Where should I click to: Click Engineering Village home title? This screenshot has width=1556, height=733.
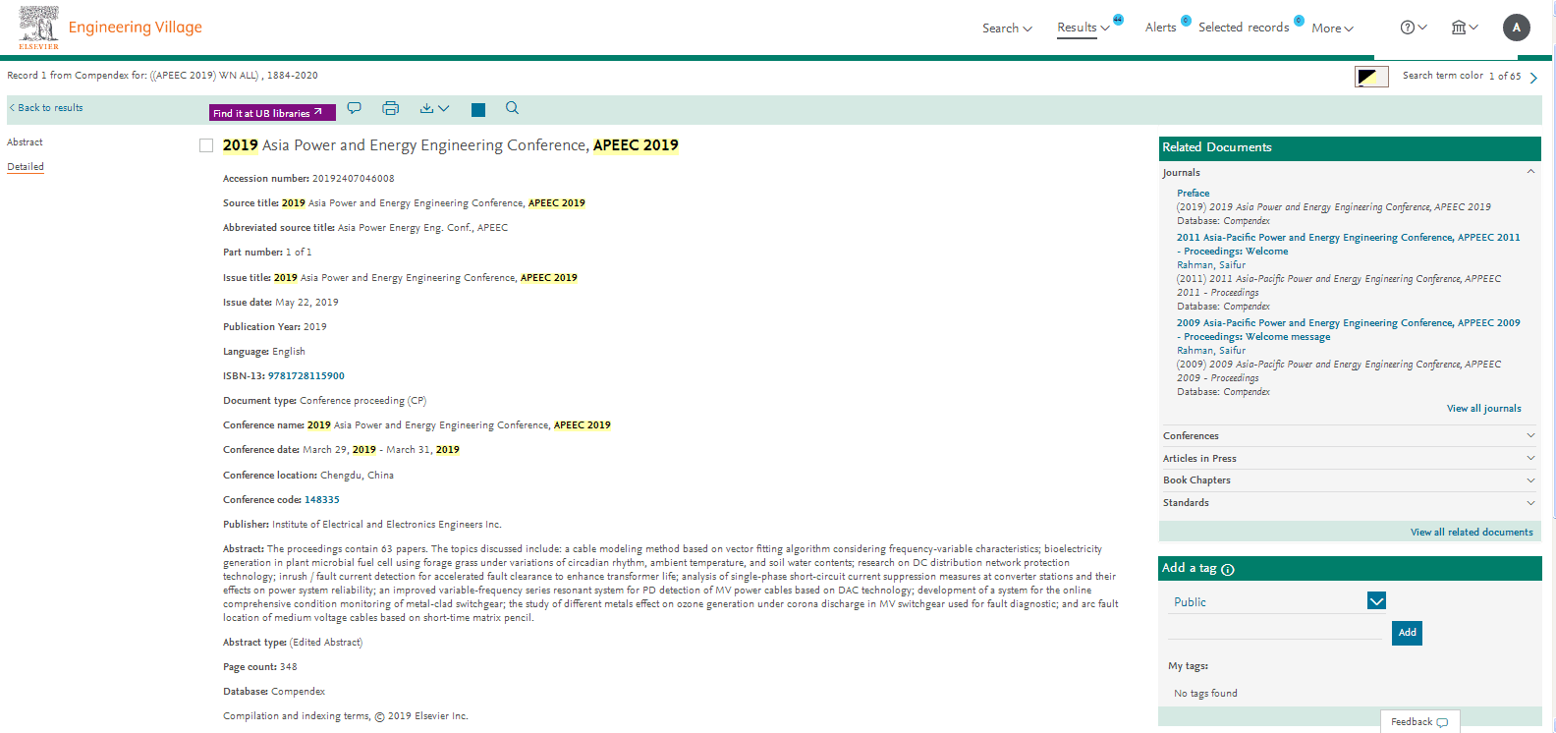click(136, 28)
